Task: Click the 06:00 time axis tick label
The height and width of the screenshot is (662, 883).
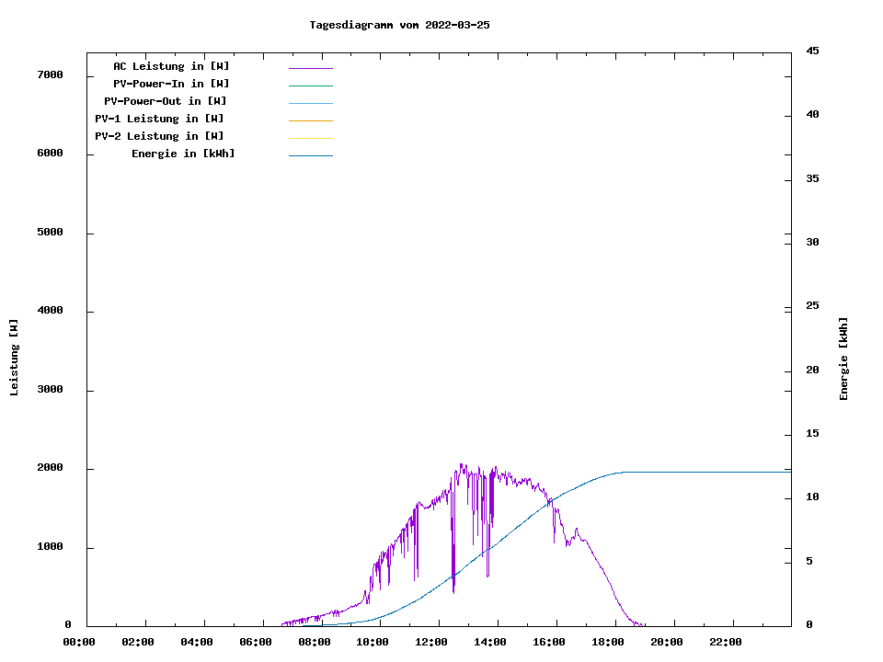Action: pos(256,642)
